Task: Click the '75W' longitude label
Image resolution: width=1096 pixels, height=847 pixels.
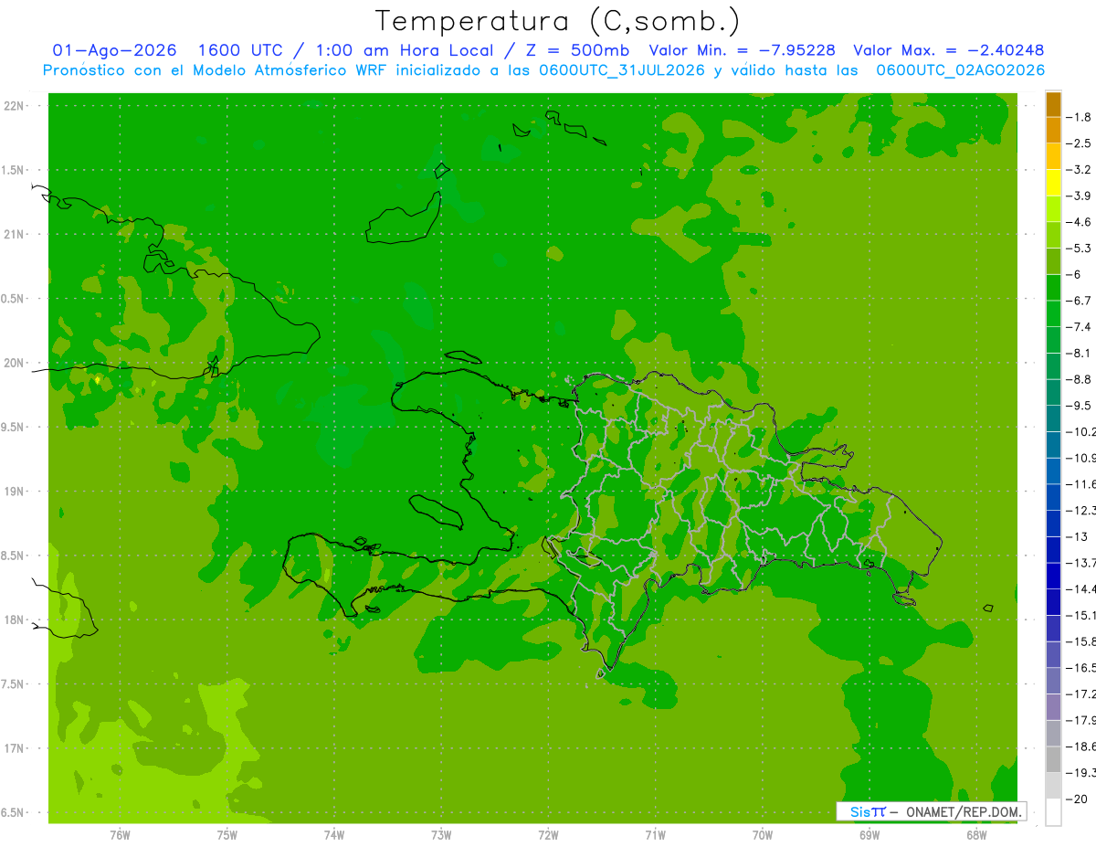Action: [227, 834]
